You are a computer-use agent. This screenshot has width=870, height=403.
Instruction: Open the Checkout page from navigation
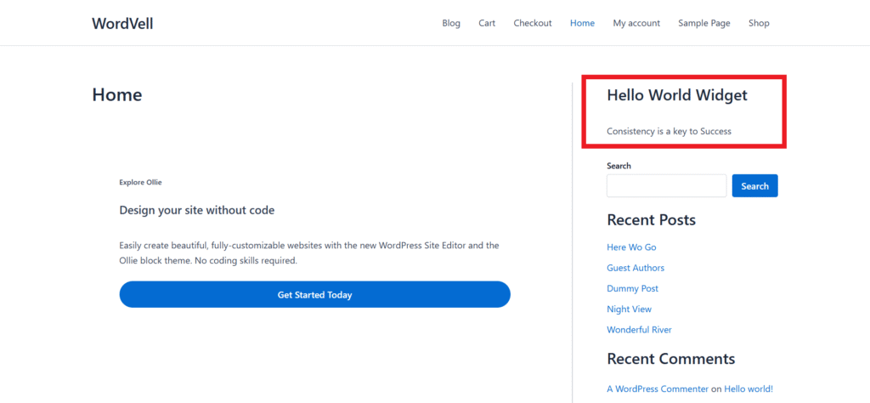(532, 23)
